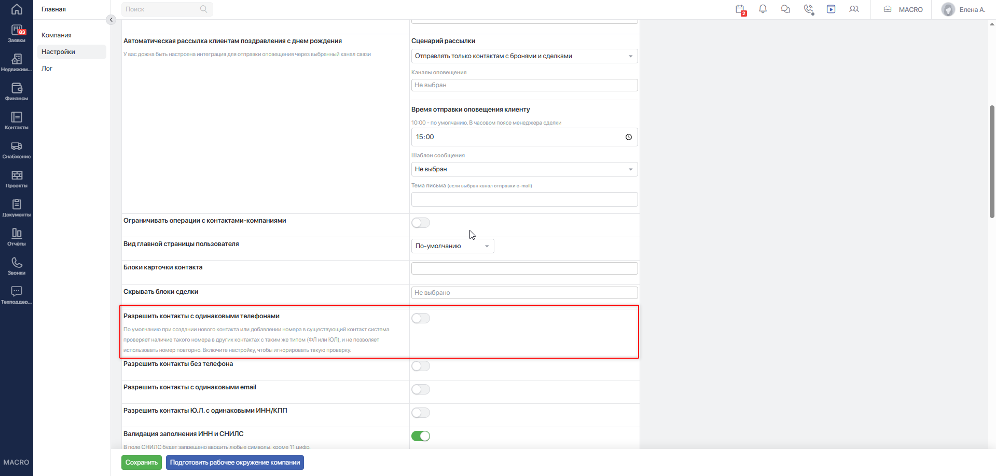Click the Тема письма input field
This screenshot has width=996, height=476.
(524, 199)
